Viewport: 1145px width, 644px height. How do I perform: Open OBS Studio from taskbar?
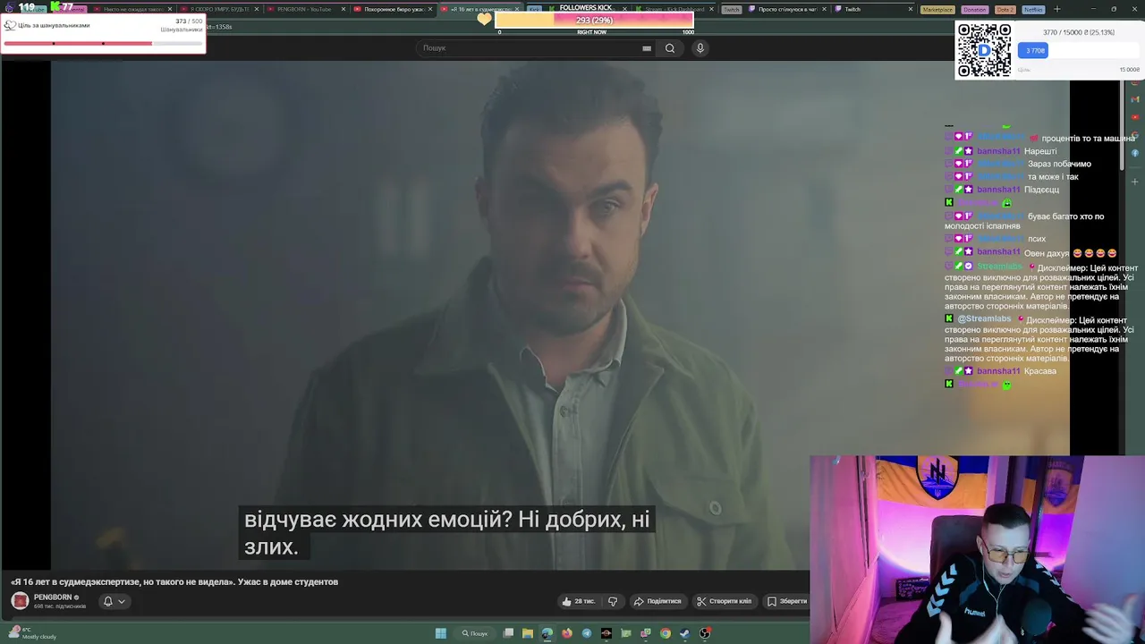point(705,633)
